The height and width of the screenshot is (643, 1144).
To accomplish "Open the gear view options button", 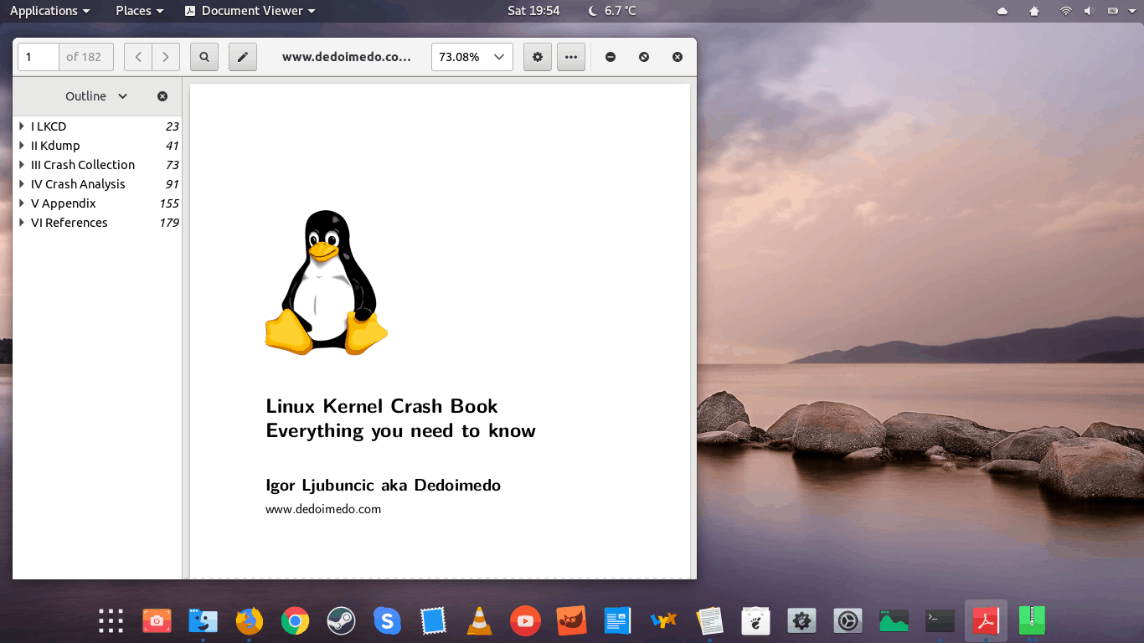I will [538, 57].
